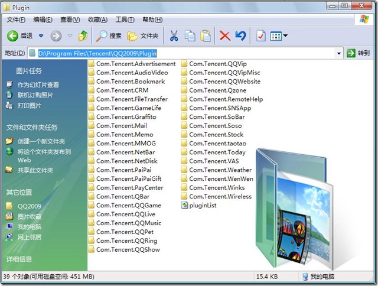Select the Com.Tencent.Wireless name
This screenshot has width=378, height=286.
coord(220,197)
